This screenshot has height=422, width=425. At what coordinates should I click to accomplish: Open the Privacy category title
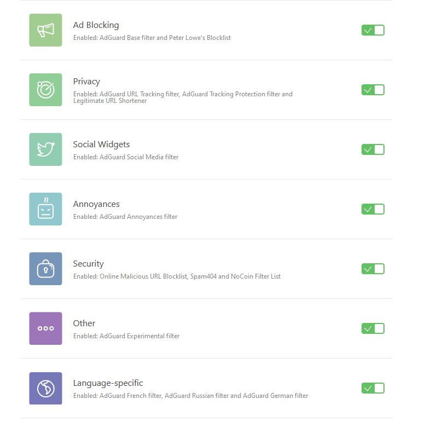click(86, 82)
